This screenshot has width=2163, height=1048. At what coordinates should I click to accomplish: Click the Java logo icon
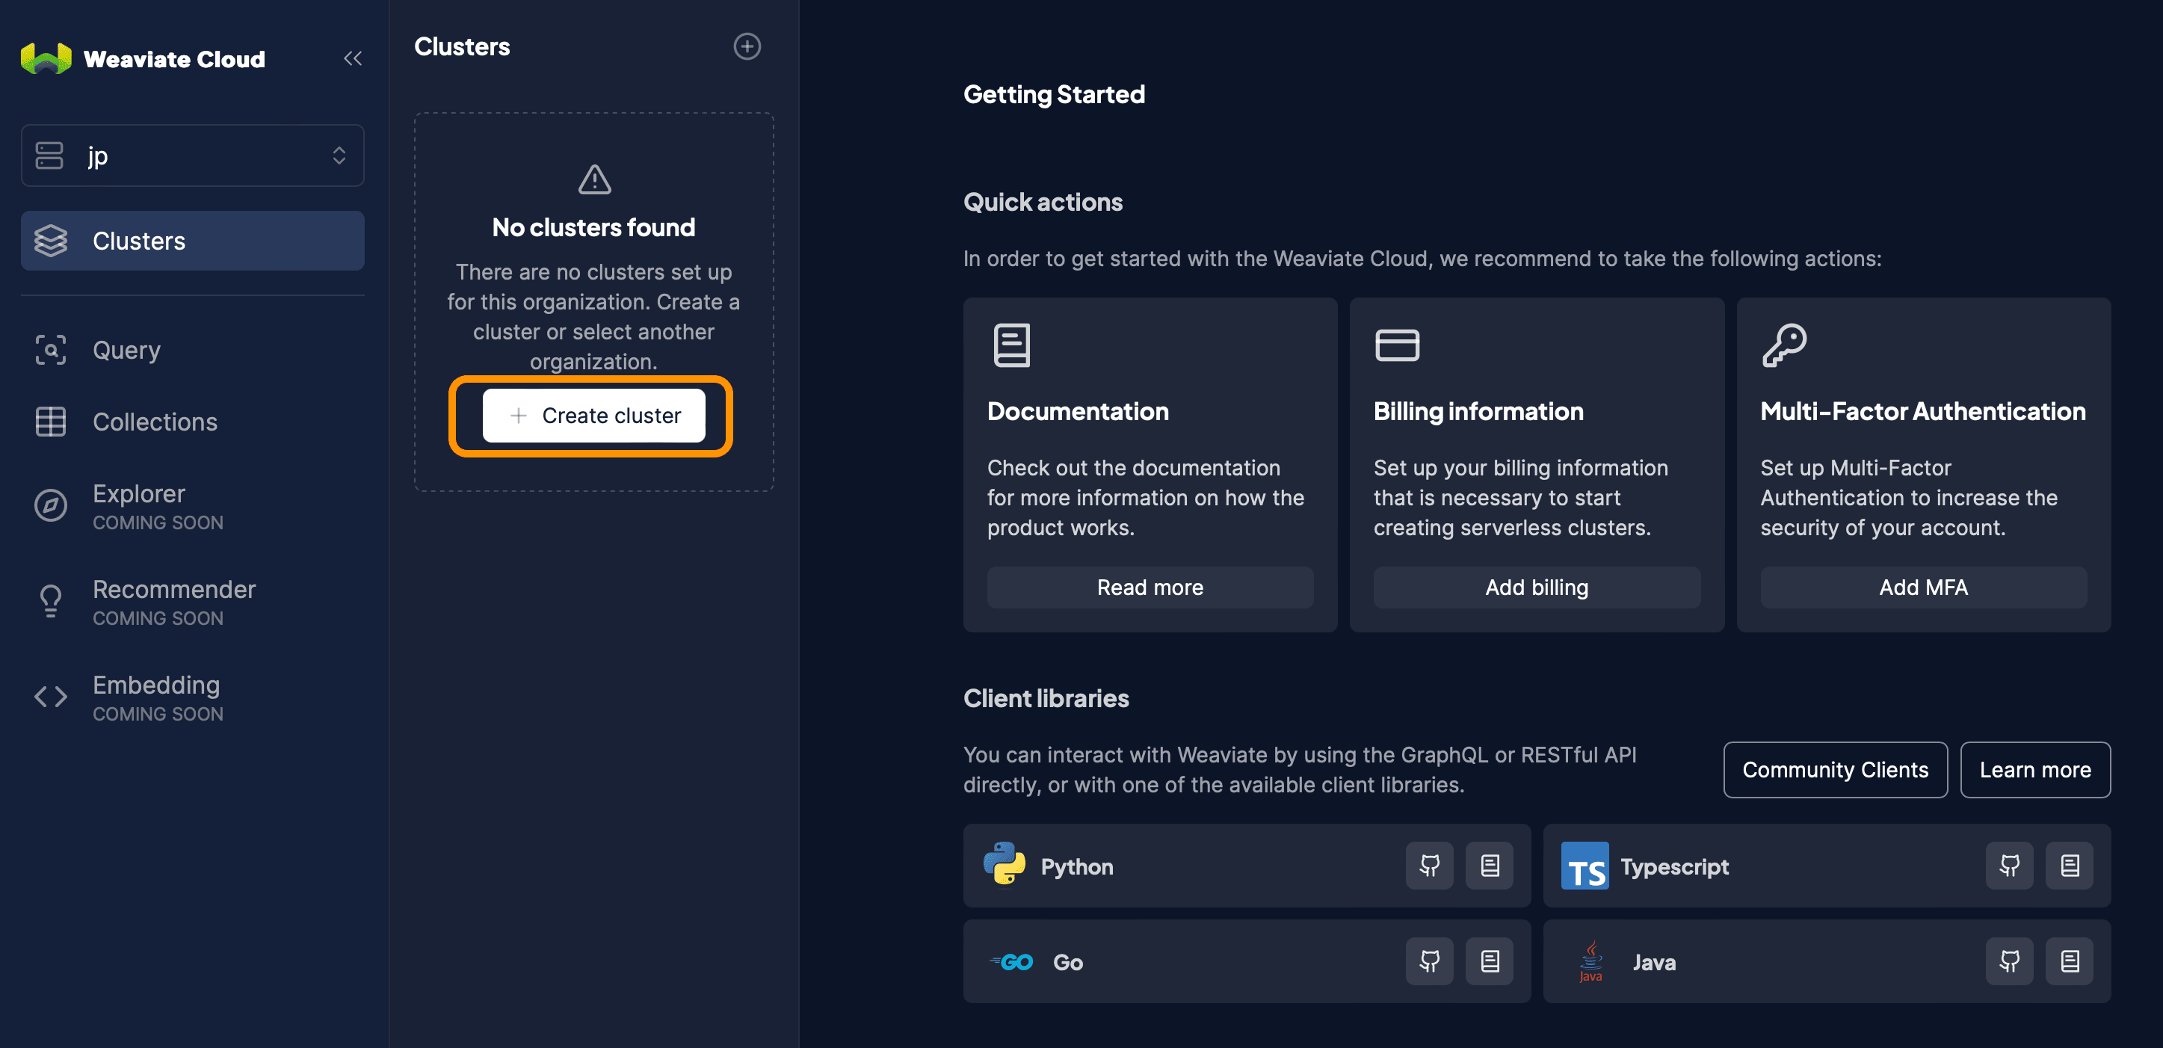tap(1590, 961)
